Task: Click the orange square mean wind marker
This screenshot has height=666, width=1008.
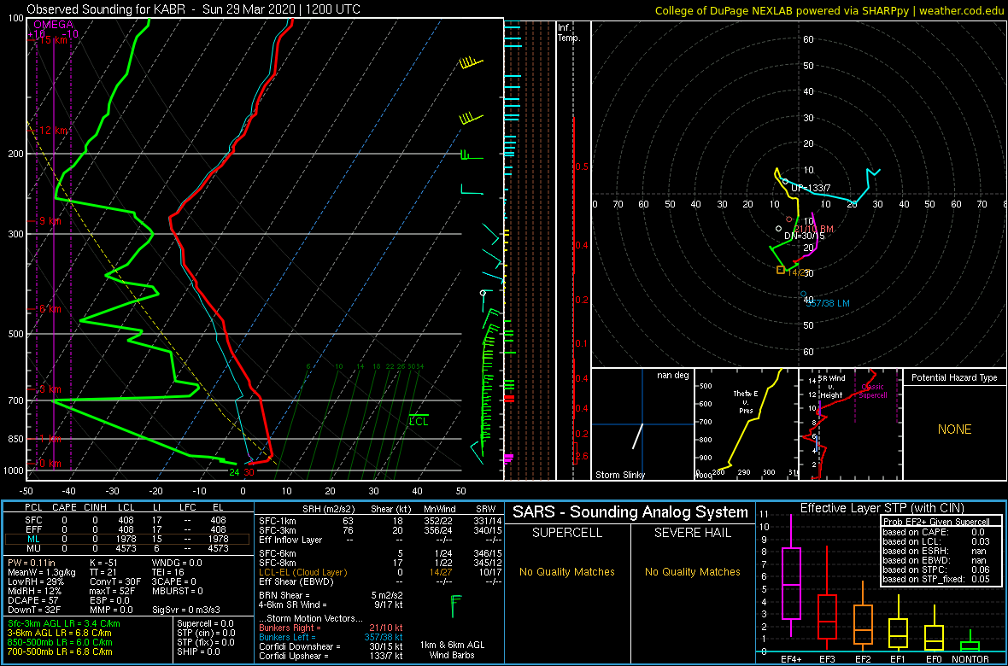Action: (781, 270)
